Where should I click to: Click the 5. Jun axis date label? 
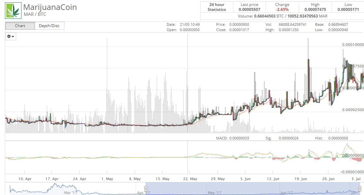pyautogui.click(x=246, y=179)
